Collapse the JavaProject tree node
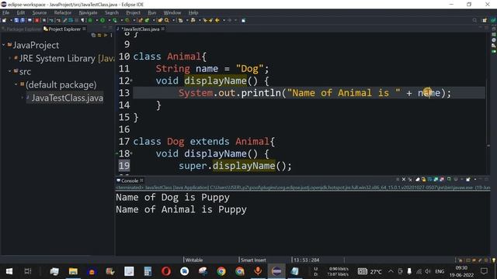The width and height of the screenshot is (497, 279). point(4,45)
